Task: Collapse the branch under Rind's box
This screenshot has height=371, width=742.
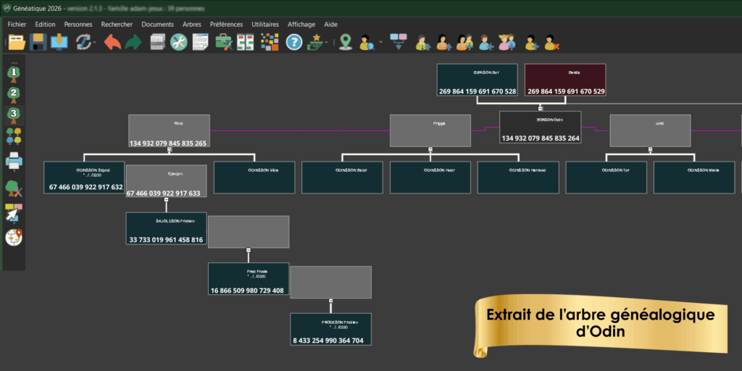Action: [x=169, y=149]
